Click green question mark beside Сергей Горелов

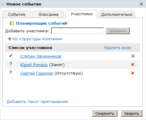pos(11,72)
